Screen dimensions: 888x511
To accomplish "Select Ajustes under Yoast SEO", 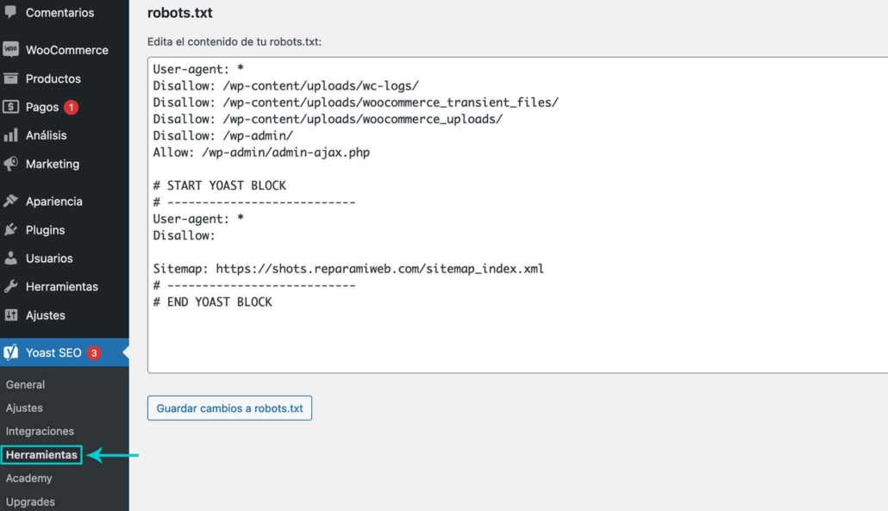I will [24, 408].
